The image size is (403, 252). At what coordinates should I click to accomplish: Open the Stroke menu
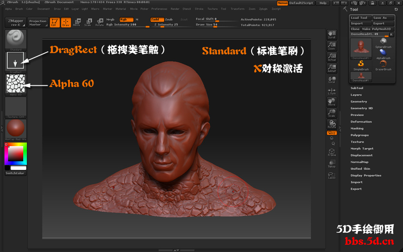click(199, 9)
